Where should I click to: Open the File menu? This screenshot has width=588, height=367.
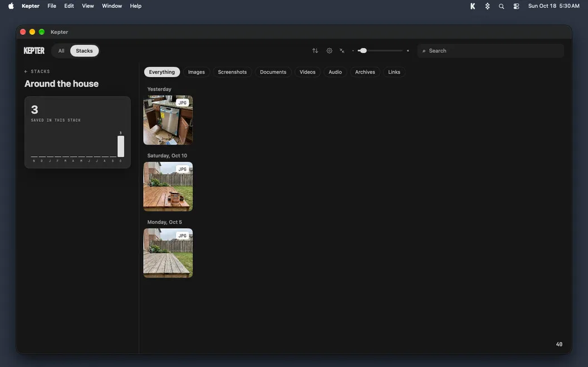pyautogui.click(x=52, y=6)
